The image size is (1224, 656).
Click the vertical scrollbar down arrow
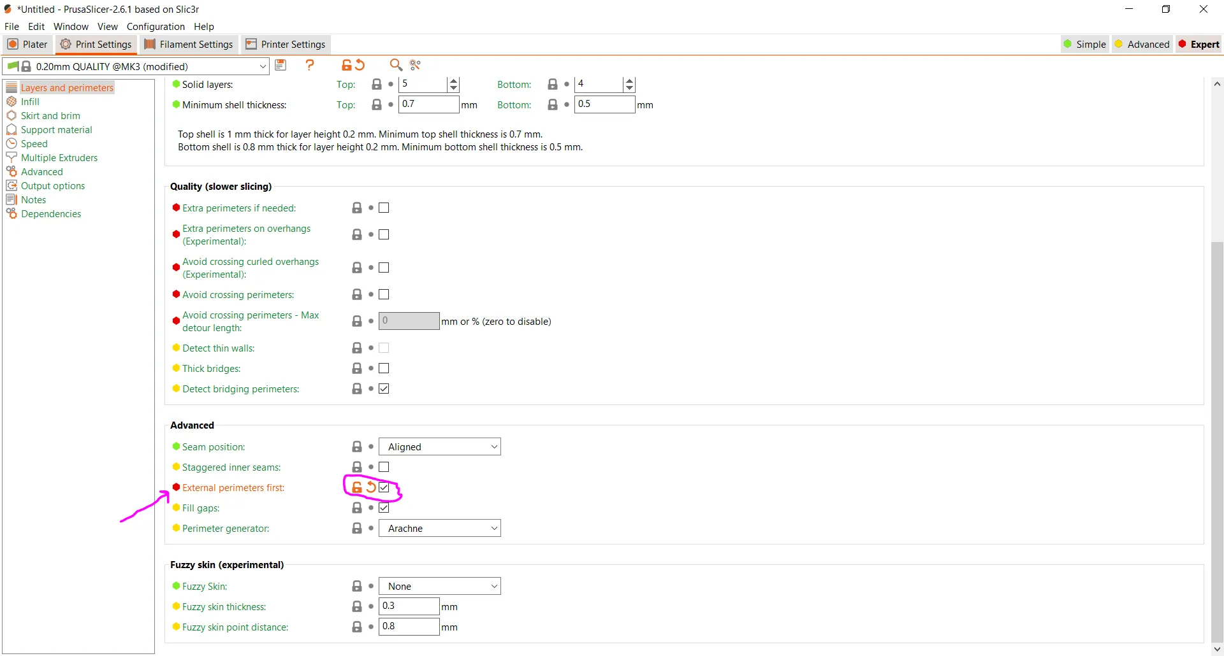click(1217, 649)
